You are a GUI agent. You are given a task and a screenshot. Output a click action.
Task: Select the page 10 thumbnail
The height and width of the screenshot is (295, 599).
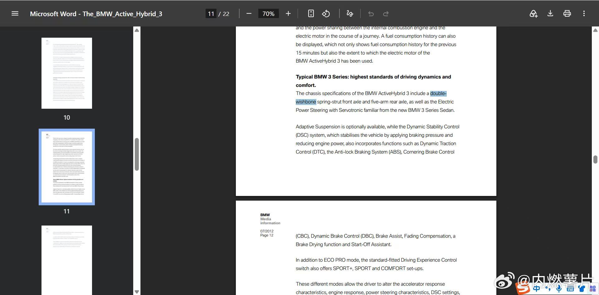(x=67, y=73)
